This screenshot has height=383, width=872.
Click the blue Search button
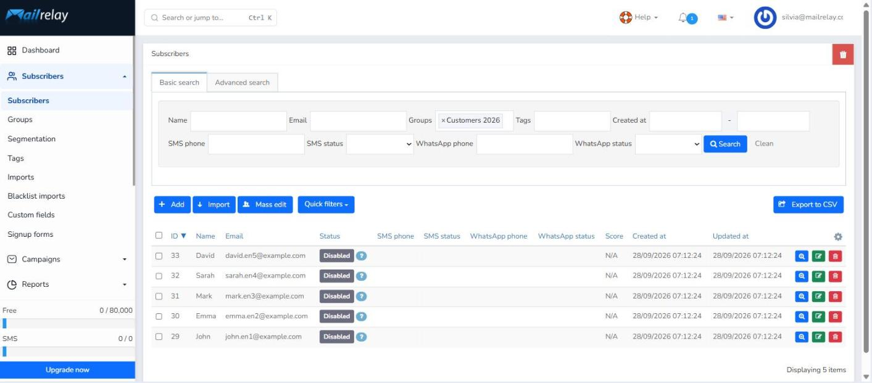tap(725, 144)
